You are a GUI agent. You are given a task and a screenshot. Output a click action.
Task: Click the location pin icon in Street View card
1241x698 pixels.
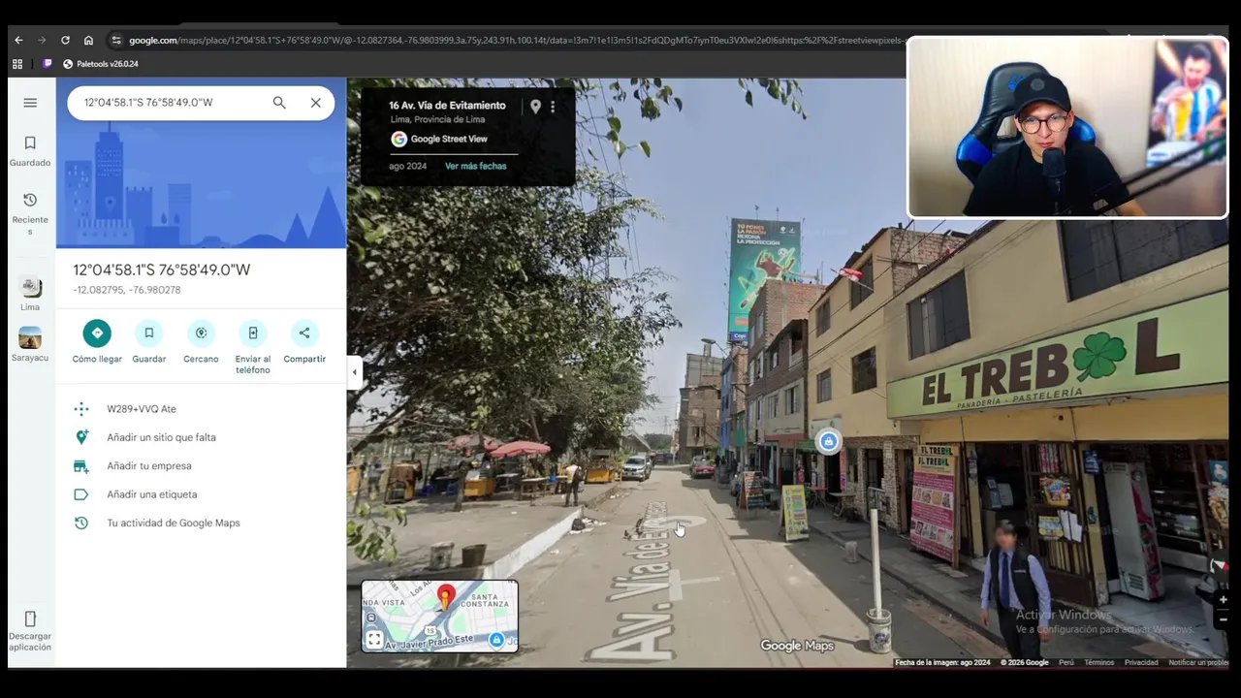535,107
